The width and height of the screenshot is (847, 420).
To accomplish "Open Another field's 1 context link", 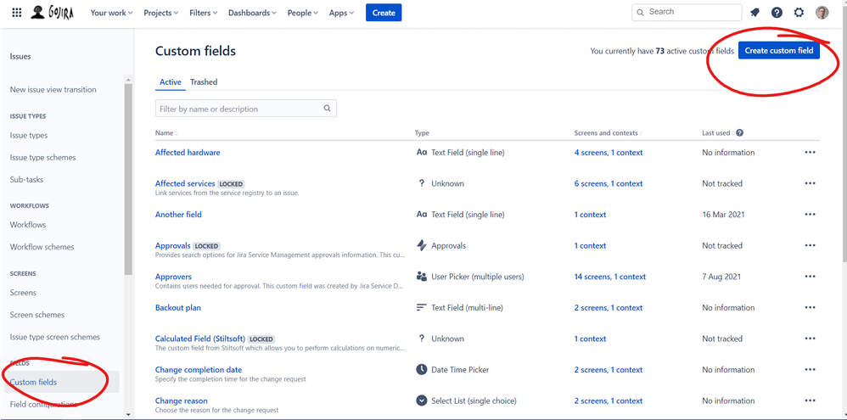I will click(x=590, y=215).
